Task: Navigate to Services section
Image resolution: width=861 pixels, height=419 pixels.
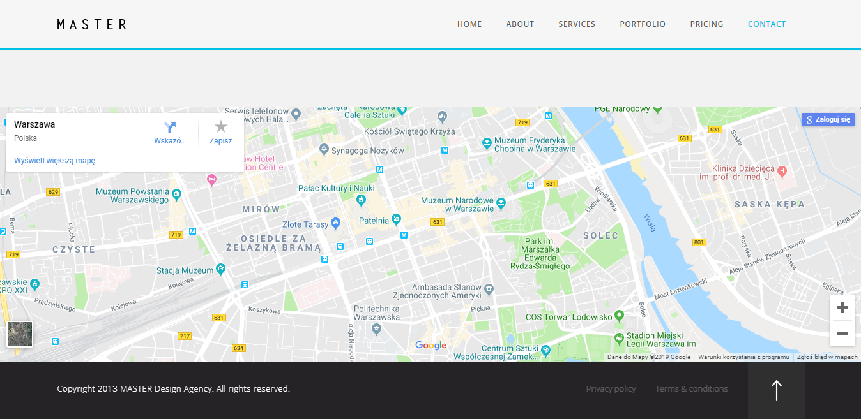Action: (x=577, y=24)
